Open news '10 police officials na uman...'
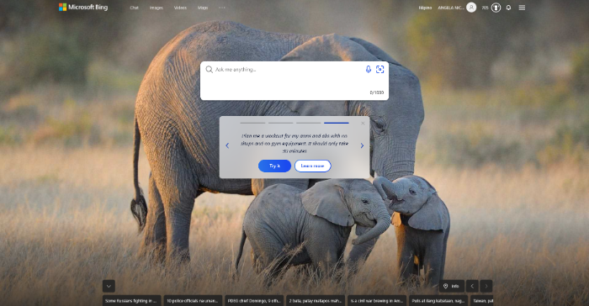 pyautogui.click(x=193, y=301)
